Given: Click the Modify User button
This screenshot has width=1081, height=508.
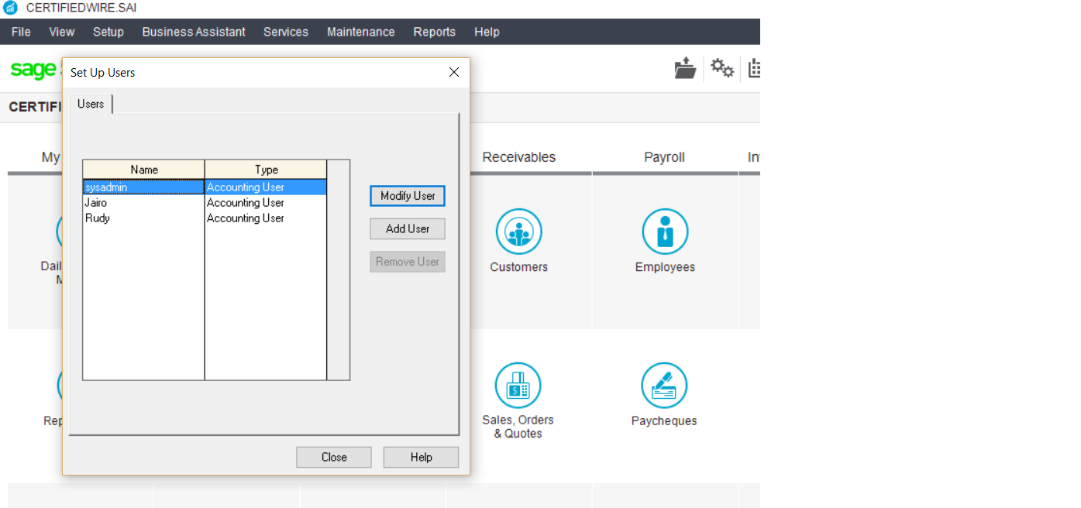Looking at the screenshot, I should click(x=408, y=196).
